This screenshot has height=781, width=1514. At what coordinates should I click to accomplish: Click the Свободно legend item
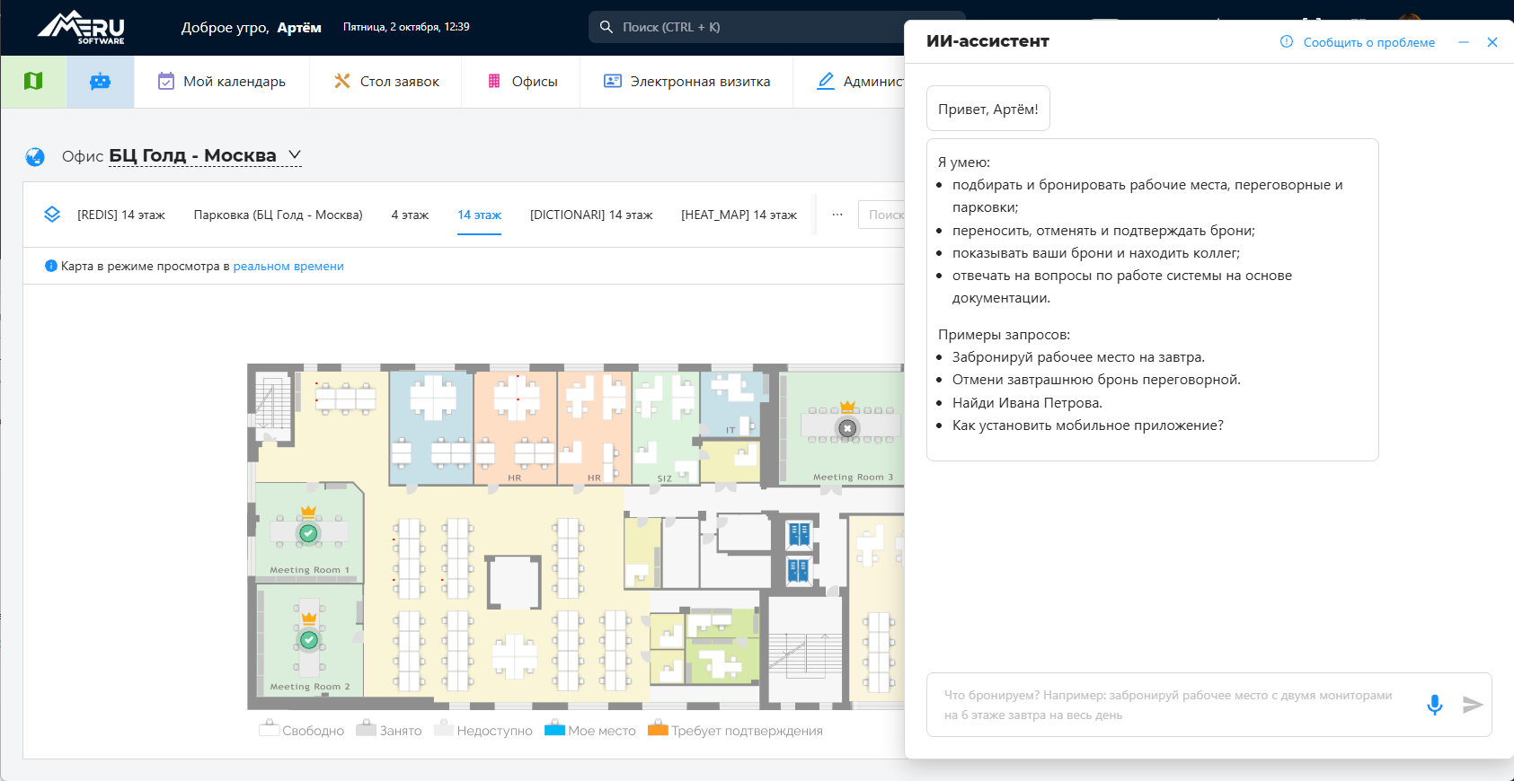(302, 730)
